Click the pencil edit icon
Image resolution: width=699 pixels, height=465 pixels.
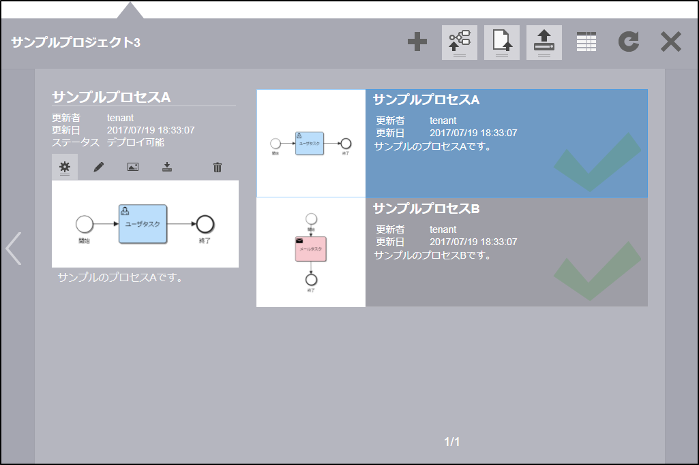[x=98, y=167]
